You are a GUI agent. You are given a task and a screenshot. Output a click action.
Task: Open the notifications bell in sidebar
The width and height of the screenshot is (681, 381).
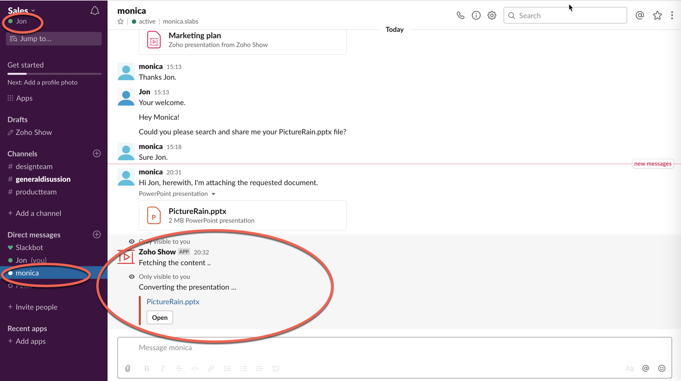[95, 11]
